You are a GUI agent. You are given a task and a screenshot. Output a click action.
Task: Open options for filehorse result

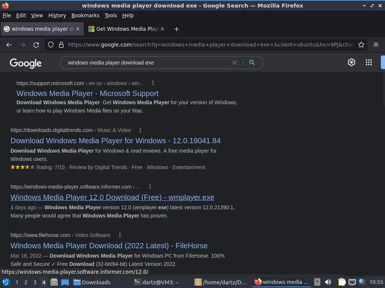coord(120,235)
